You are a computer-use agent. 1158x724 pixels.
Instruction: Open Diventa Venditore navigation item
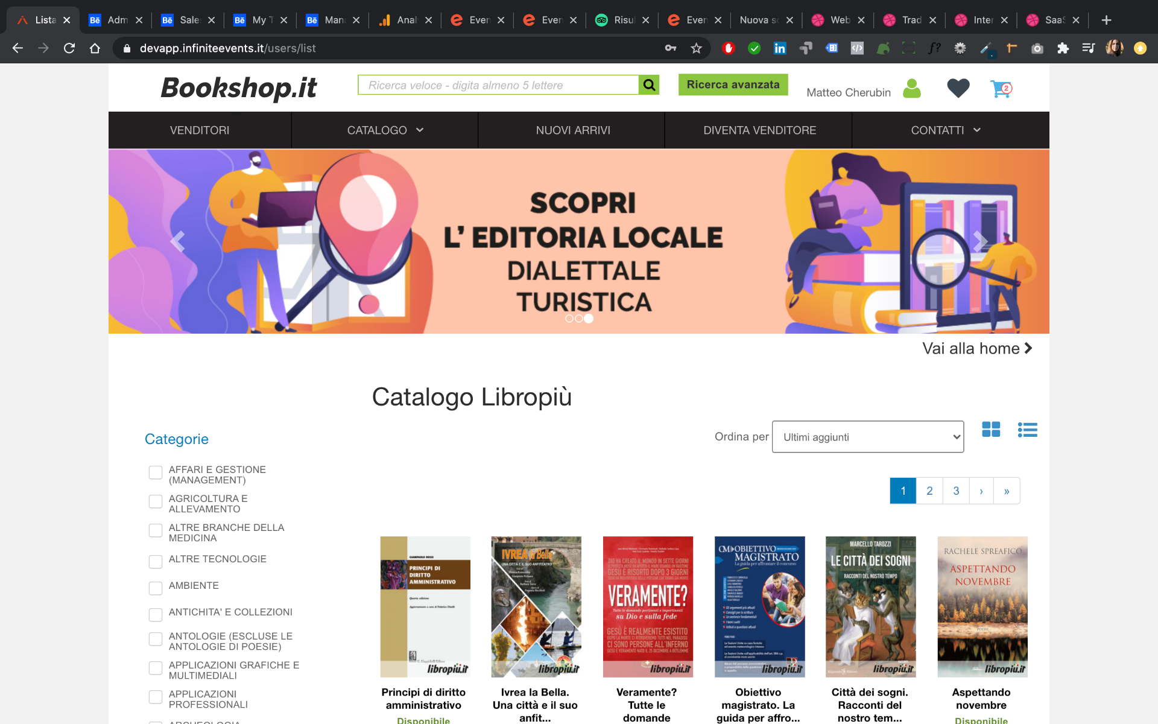[x=759, y=130]
